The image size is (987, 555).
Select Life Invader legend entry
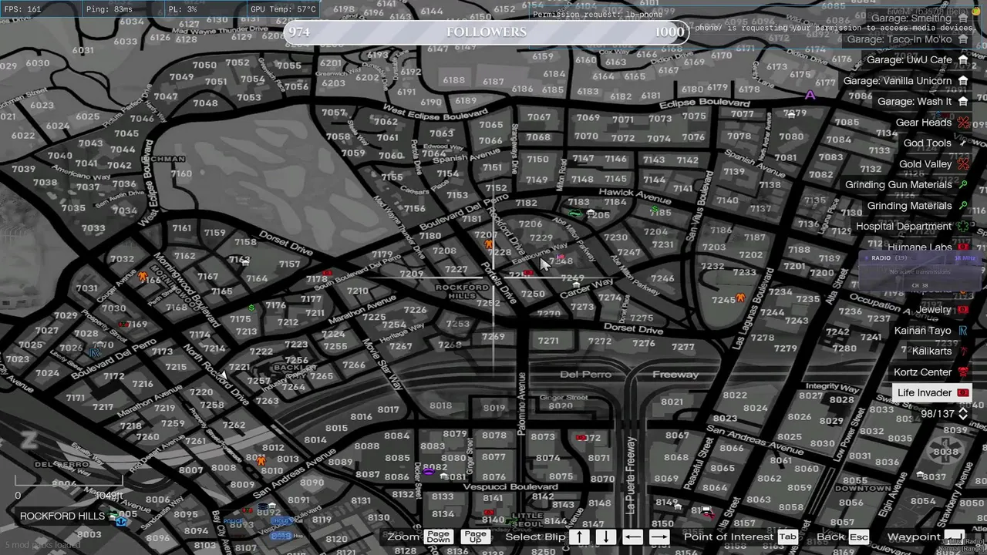click(933, 392)
